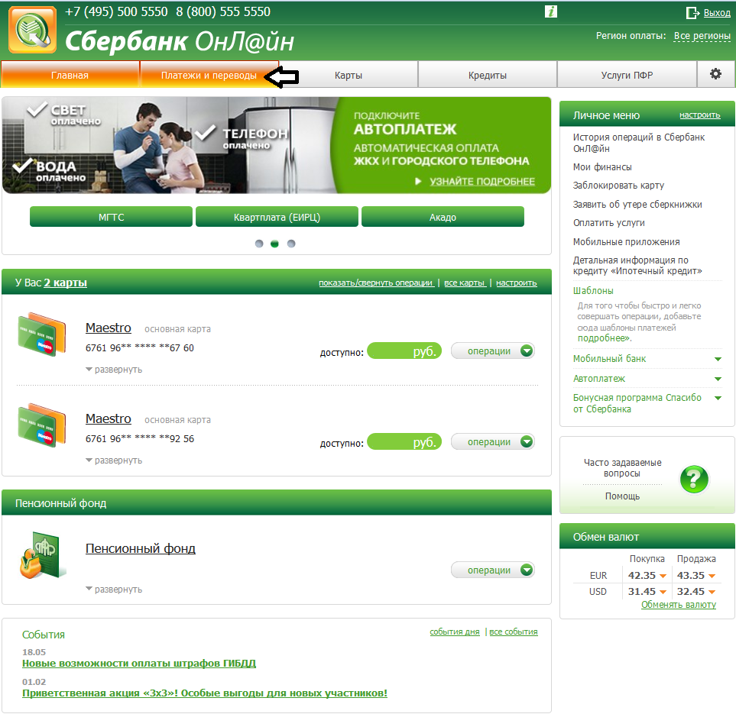Click the Акадо payment button
This screenshot has width=736, height=714.
pos(443,217)
